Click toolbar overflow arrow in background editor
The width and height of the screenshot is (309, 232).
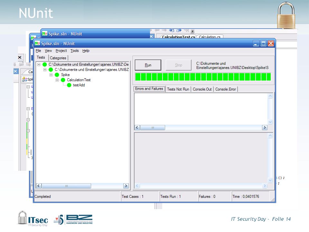[193, 31]
